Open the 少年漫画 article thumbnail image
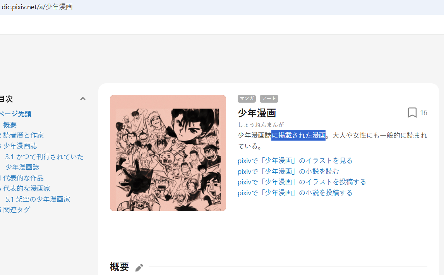Screen dimensions: 444x275 (168, 153)
